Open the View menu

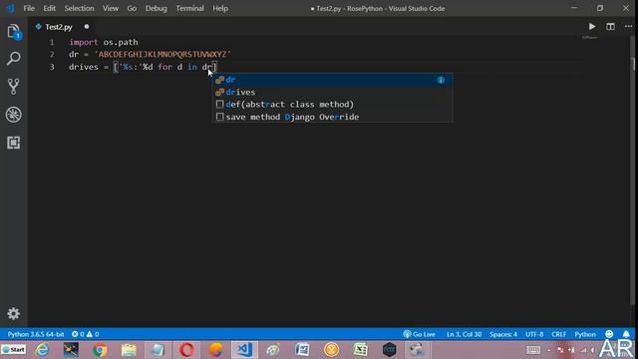click(x=111, y=8)
